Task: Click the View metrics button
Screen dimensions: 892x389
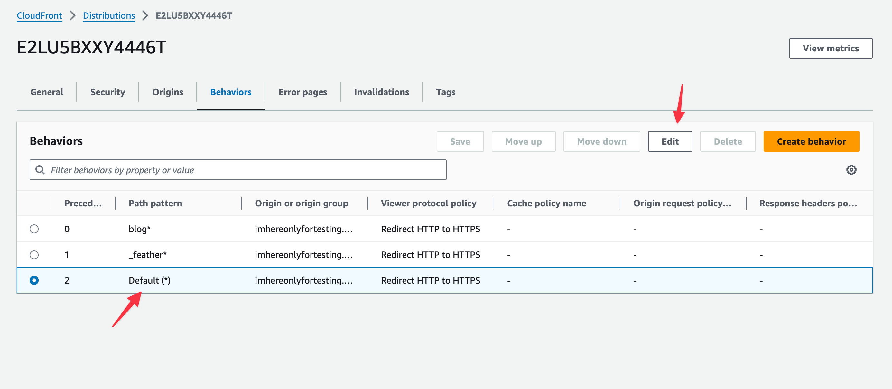Action: coord(830,49)
